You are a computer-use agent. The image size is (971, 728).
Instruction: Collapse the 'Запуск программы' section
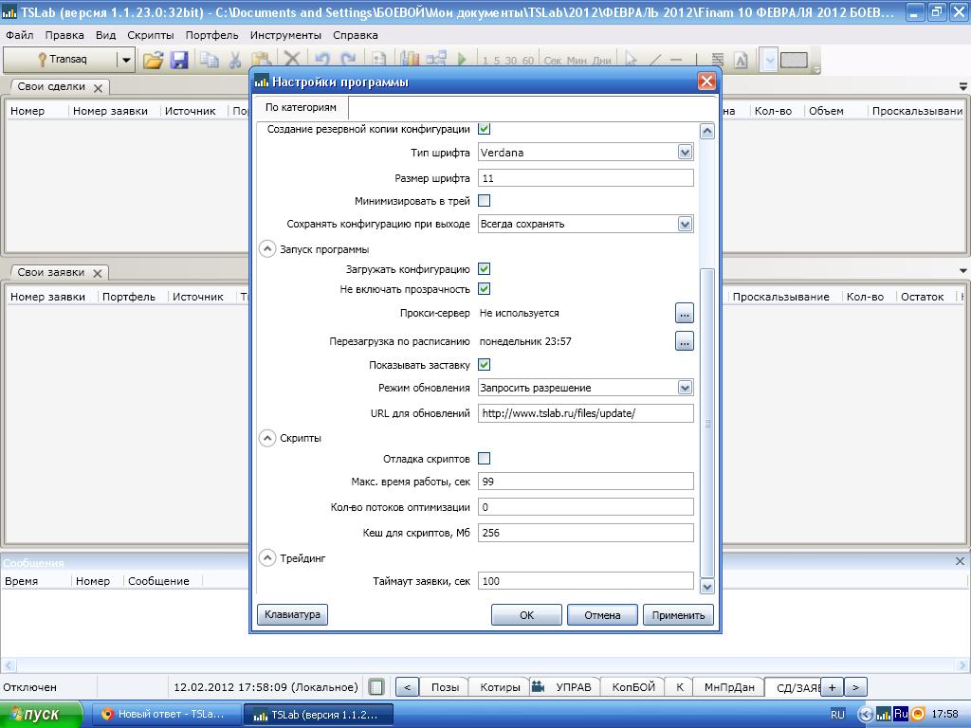266,249
